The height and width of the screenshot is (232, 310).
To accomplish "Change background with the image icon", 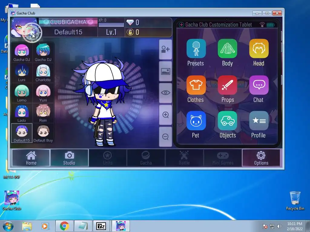I will pyautogui.click(x=166, y=71).
